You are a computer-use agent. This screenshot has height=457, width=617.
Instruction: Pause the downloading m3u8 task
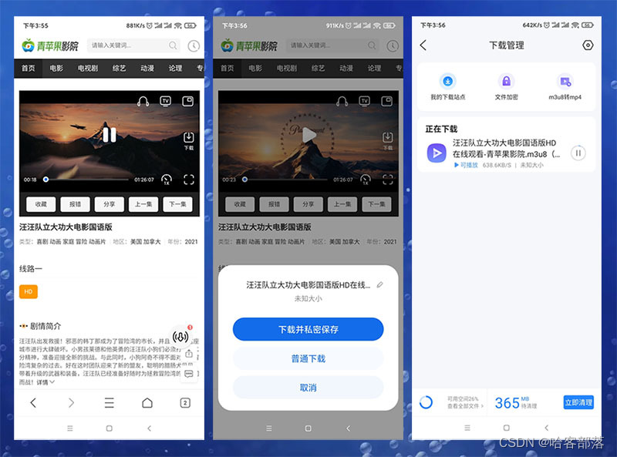pos(578,153)
